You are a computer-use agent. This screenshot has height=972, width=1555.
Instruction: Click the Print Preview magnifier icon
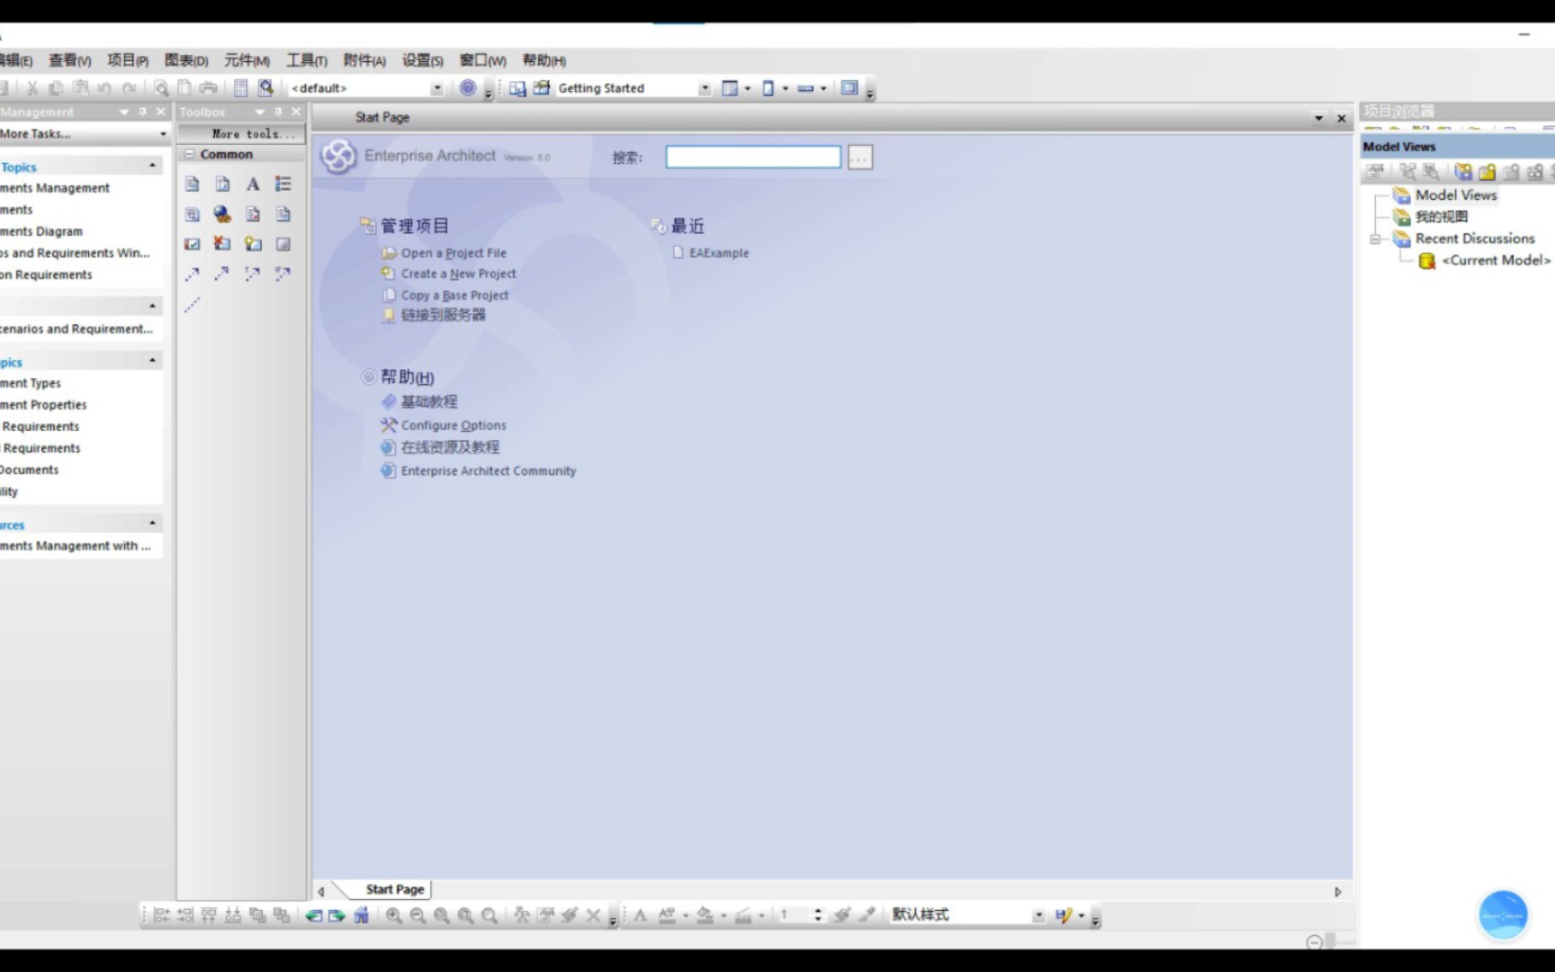(x=161, y=88)
